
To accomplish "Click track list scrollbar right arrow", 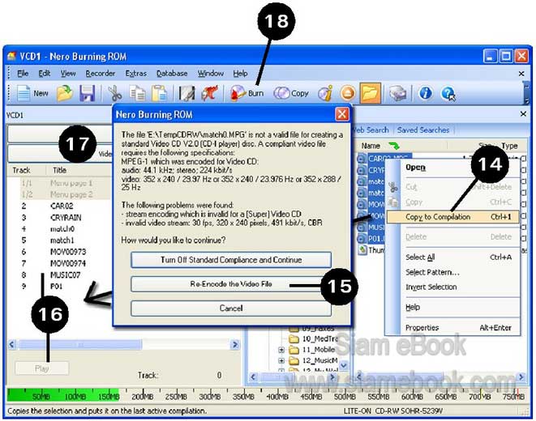I will [235, 345].
